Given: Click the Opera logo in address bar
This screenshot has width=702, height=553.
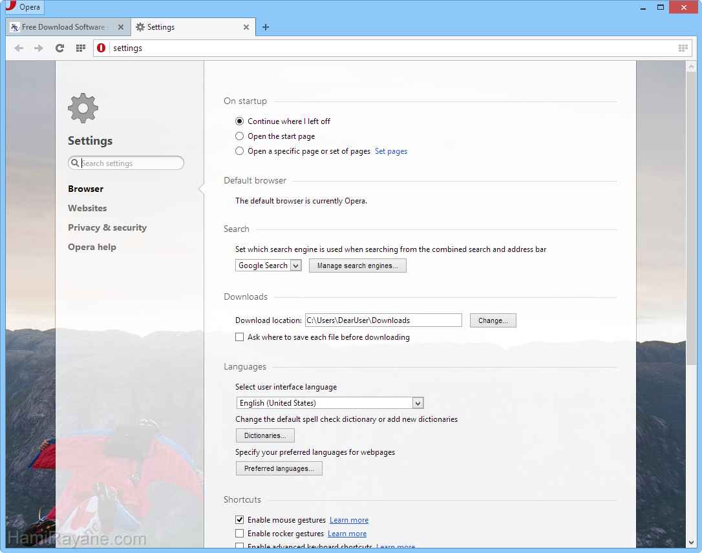Looking at the screenshot, I should point(101,48).
